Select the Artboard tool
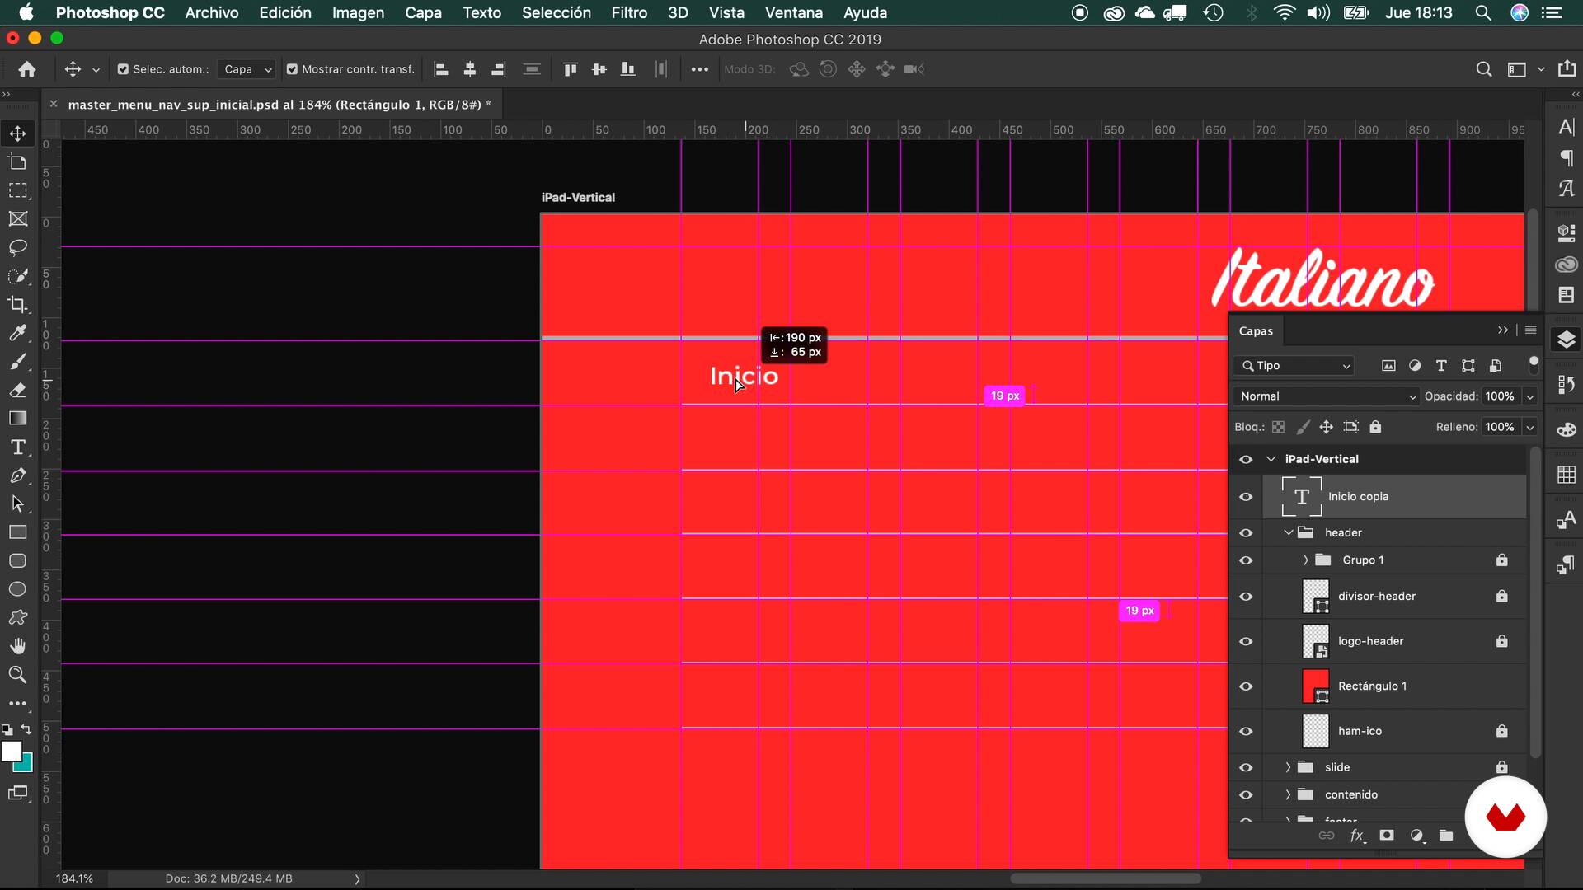This screenshot has width=1583, height=890. (x=17, y=162)
